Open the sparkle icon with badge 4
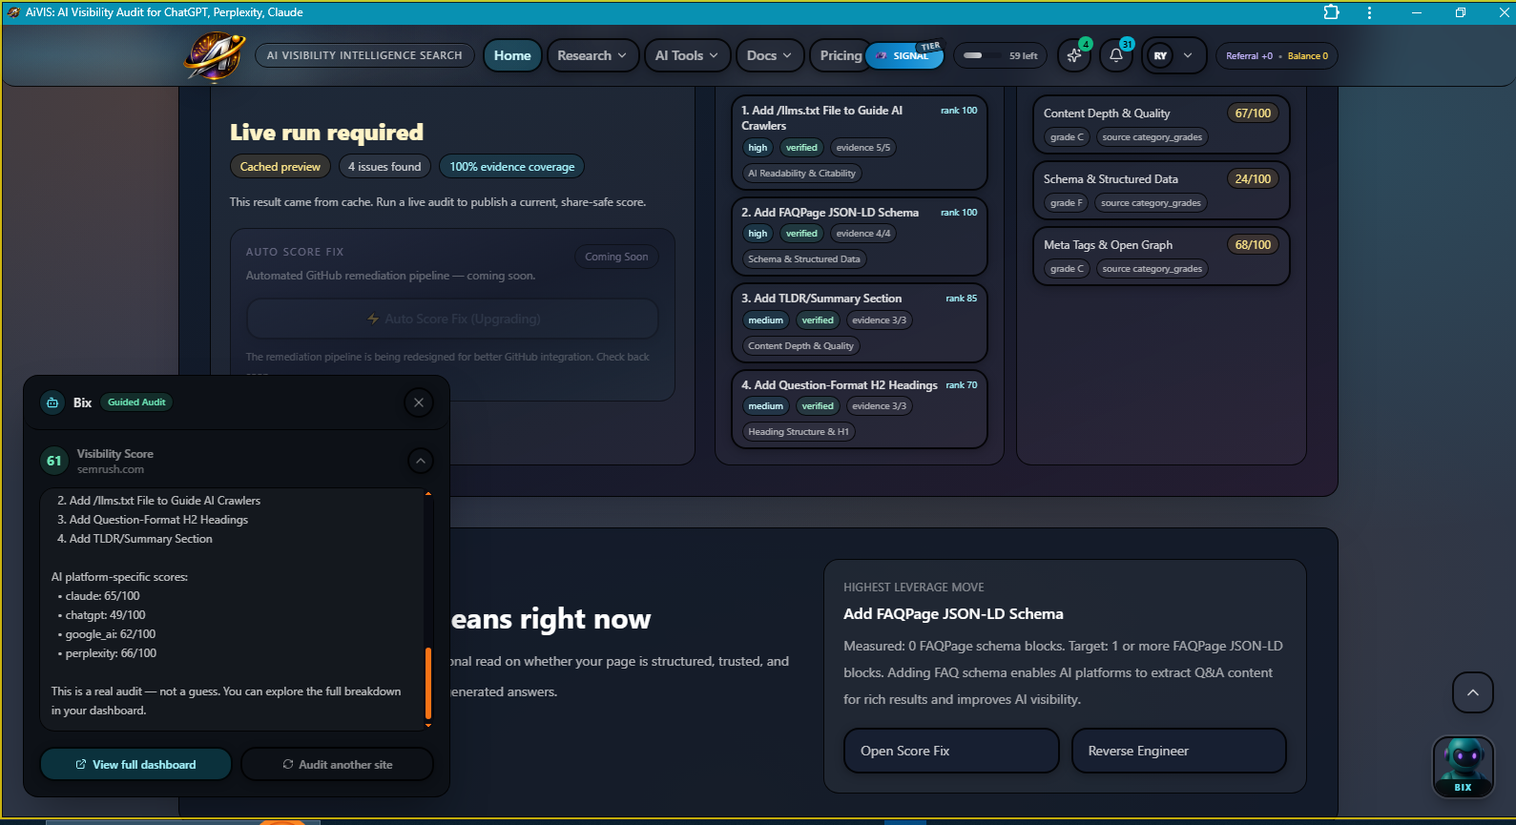 coord(1074,55)
